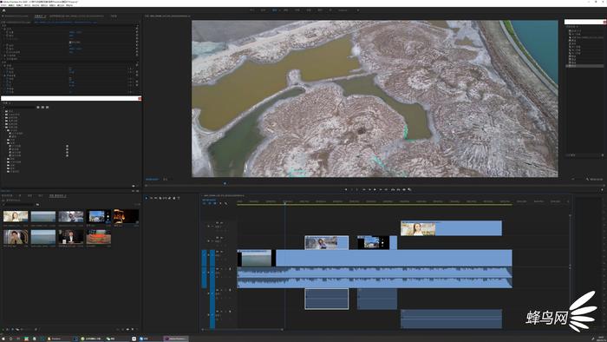The height and width of the screenshot is (342, 607).
Task: Filter effects by YUV Effects icon
Action: [x=47, y=108]
